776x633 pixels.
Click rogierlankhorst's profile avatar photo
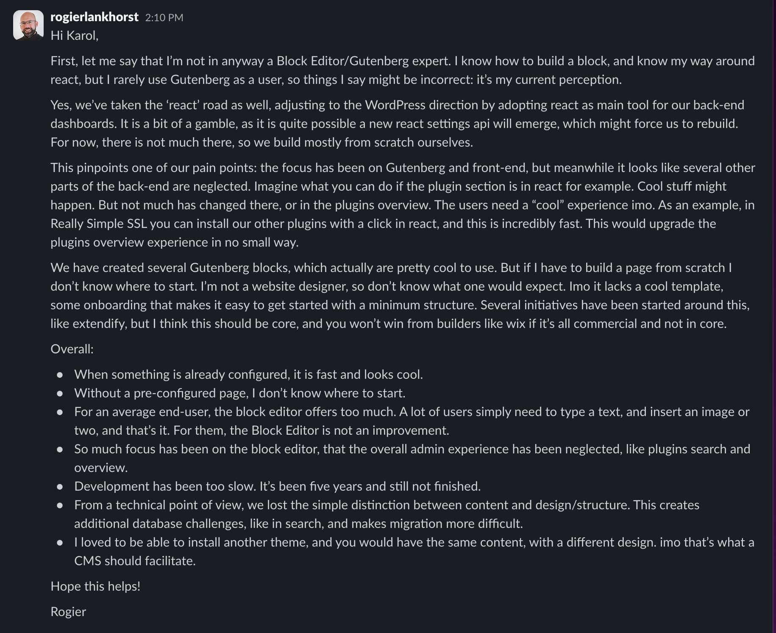click(x=28, y=25)
